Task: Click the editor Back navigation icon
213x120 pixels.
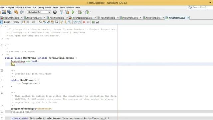Action: tap(28, 22)
